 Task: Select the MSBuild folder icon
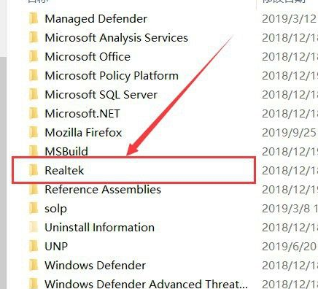(34, 151)
